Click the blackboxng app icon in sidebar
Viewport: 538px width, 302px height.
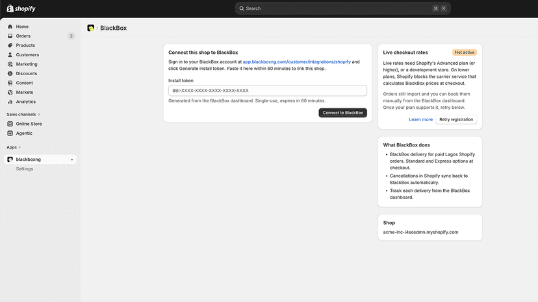[10, 159]
